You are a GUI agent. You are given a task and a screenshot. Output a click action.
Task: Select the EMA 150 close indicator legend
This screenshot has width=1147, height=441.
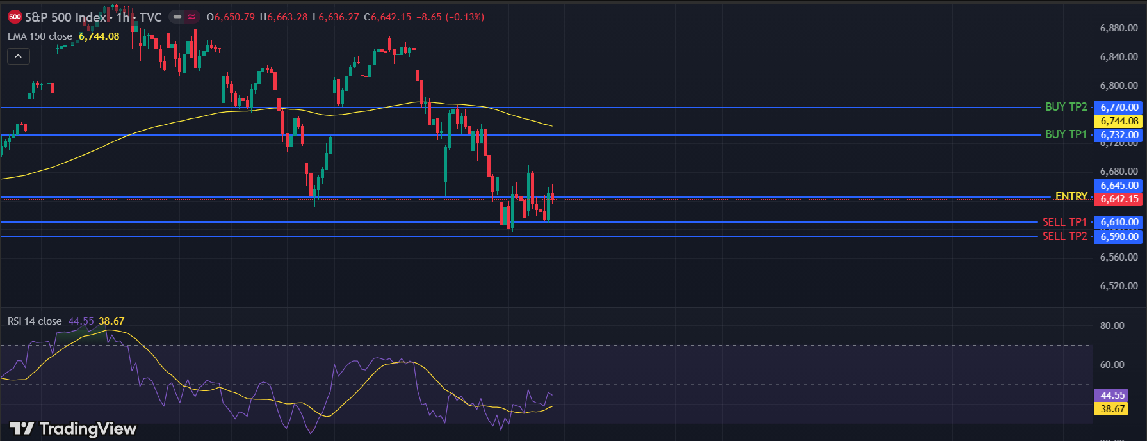pos(40,36)
